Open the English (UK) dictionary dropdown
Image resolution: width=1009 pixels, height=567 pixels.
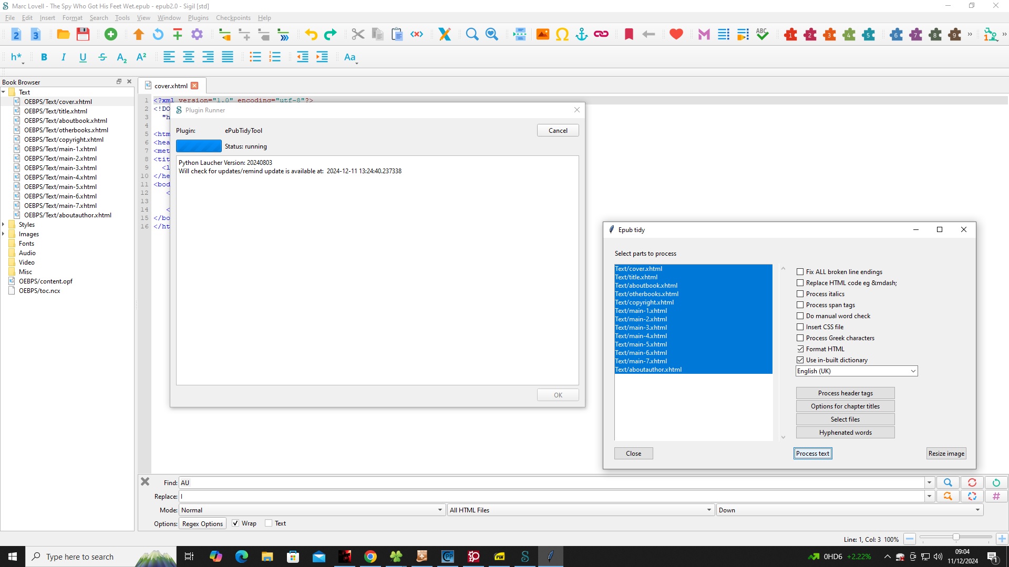point(857,371)
